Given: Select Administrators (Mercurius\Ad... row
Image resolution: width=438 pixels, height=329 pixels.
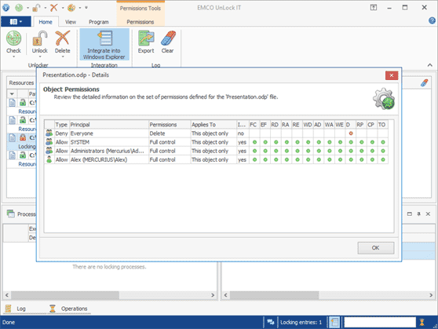Looking at the screenshot, I should [x=216, y=151].
